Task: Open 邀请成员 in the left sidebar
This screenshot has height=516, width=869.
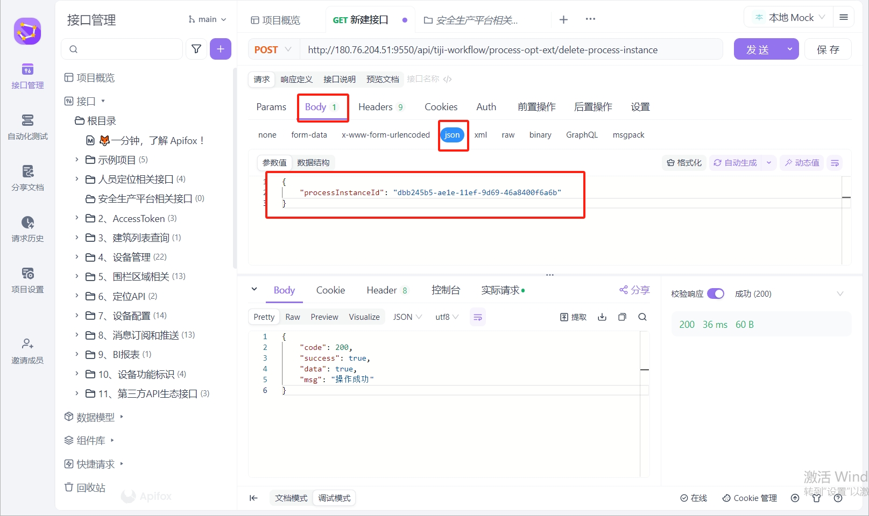Action: [x=27, y=352]
